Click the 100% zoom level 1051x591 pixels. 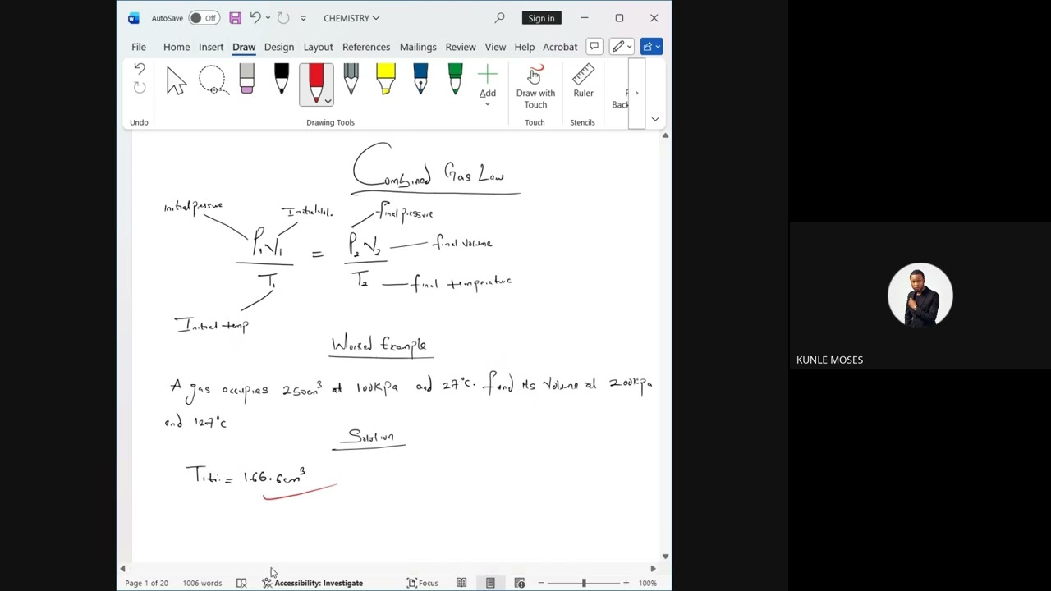click(x=648, y=583)
